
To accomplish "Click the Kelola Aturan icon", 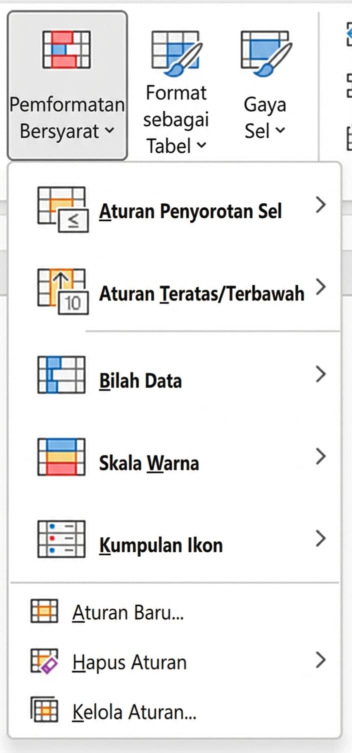I will 44,710.
